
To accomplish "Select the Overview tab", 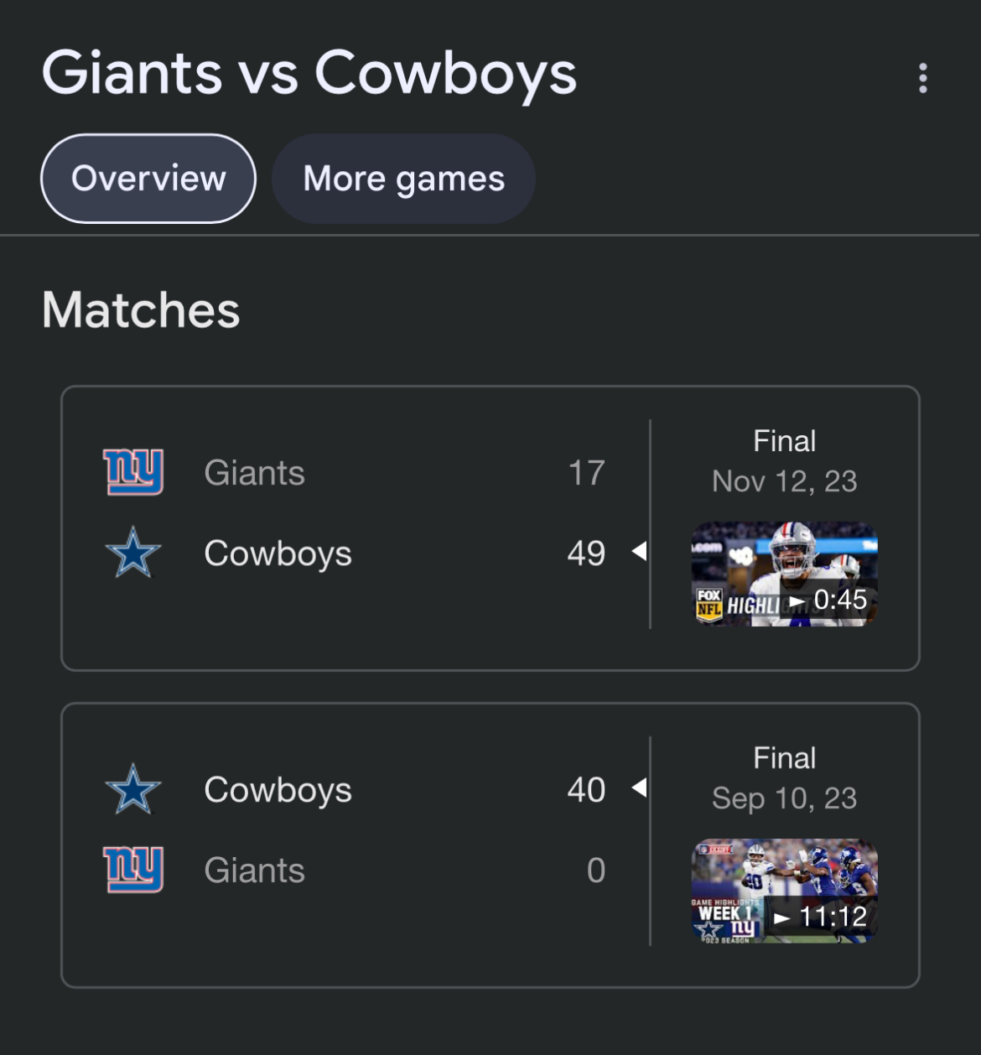I will pyautogui.click(x=148, y=179).
